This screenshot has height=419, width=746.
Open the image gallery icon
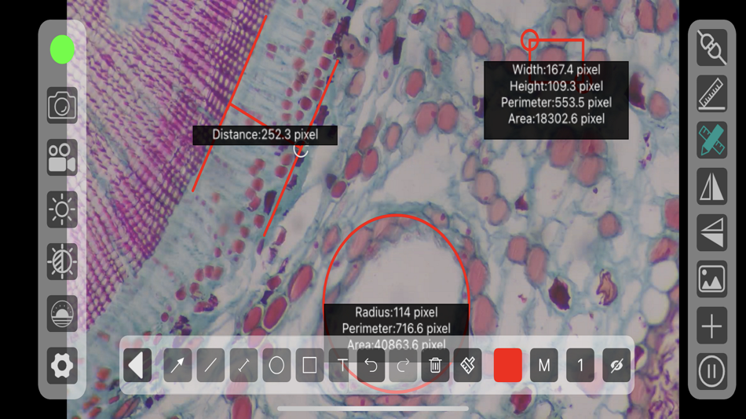point(711,279)
